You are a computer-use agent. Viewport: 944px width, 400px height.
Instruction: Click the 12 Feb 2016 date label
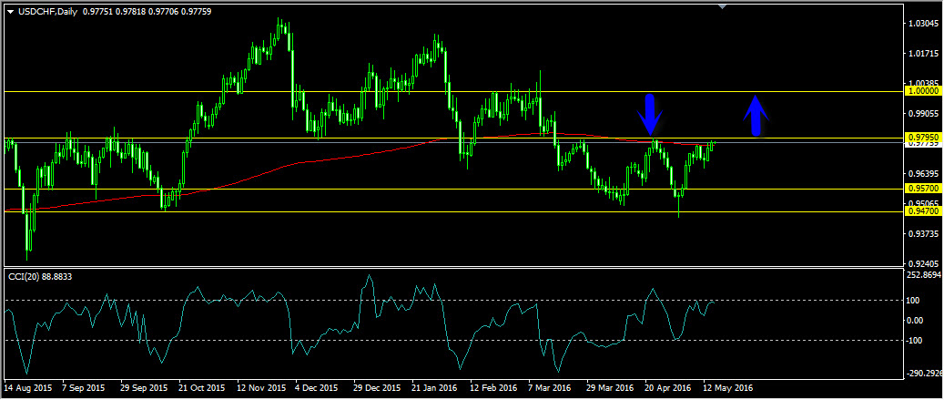point(493,388)
